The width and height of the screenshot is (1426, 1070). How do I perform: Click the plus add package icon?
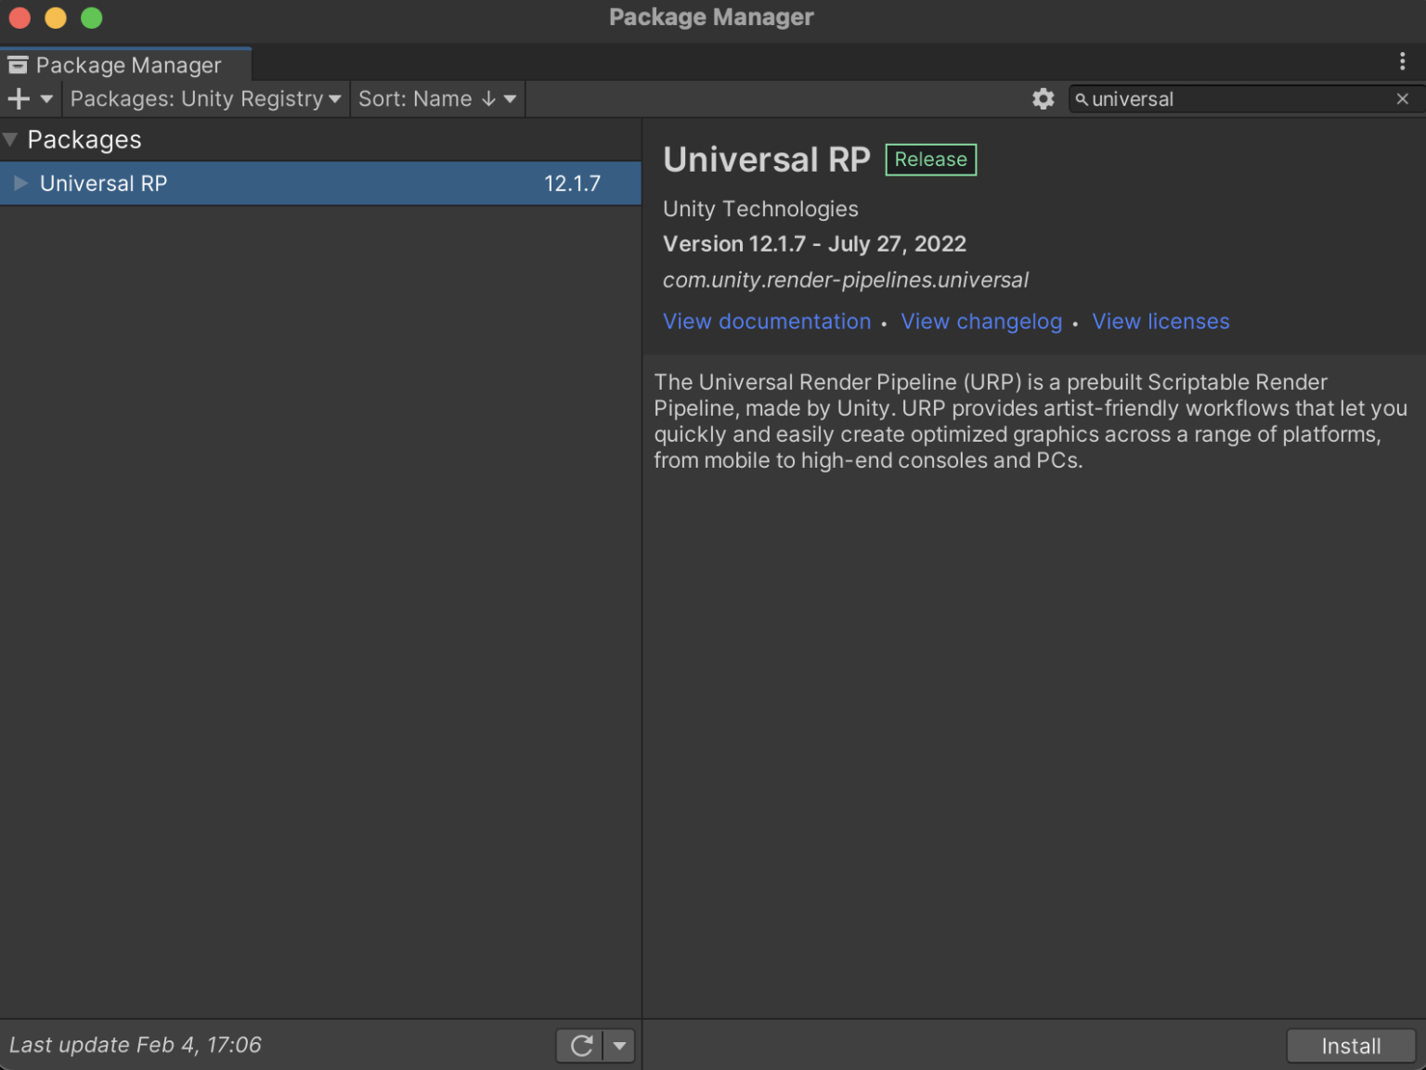pyautogui.click(x=19, y=98)
